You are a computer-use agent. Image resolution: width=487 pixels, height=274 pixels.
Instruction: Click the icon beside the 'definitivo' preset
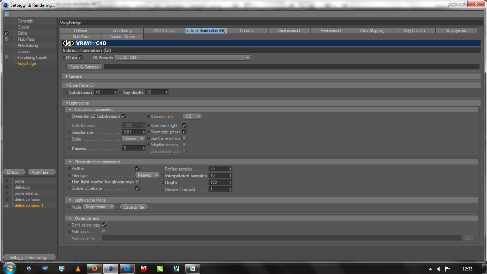pyautogui.click(x=6, y=187)
